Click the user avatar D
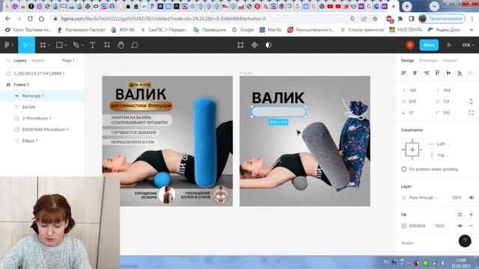Screen dimensions: 479x269 (x=410, y=45)
